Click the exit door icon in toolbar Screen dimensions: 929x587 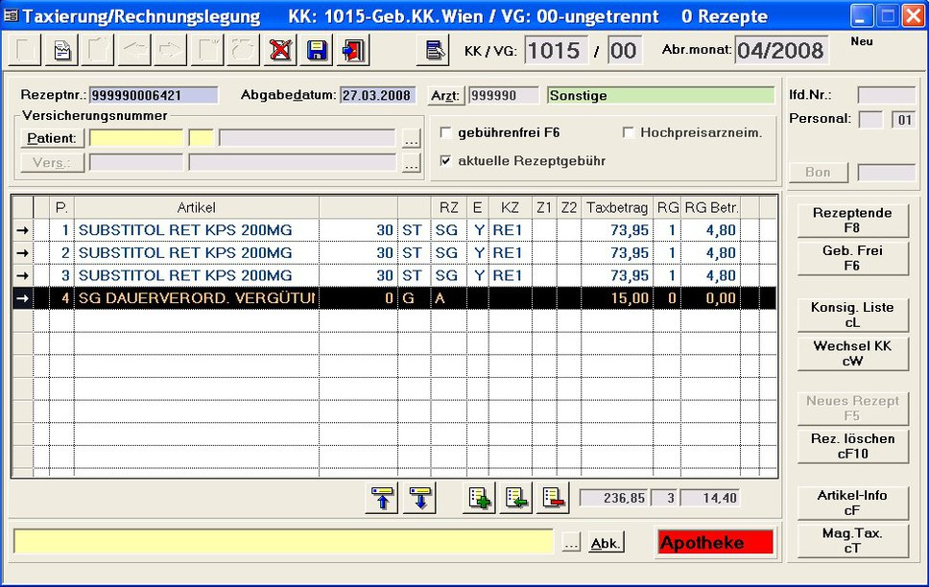(x=353, y=51)
